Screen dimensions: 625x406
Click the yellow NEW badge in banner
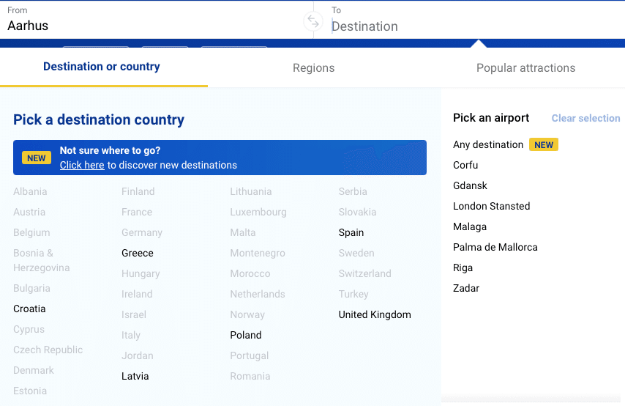37,158
